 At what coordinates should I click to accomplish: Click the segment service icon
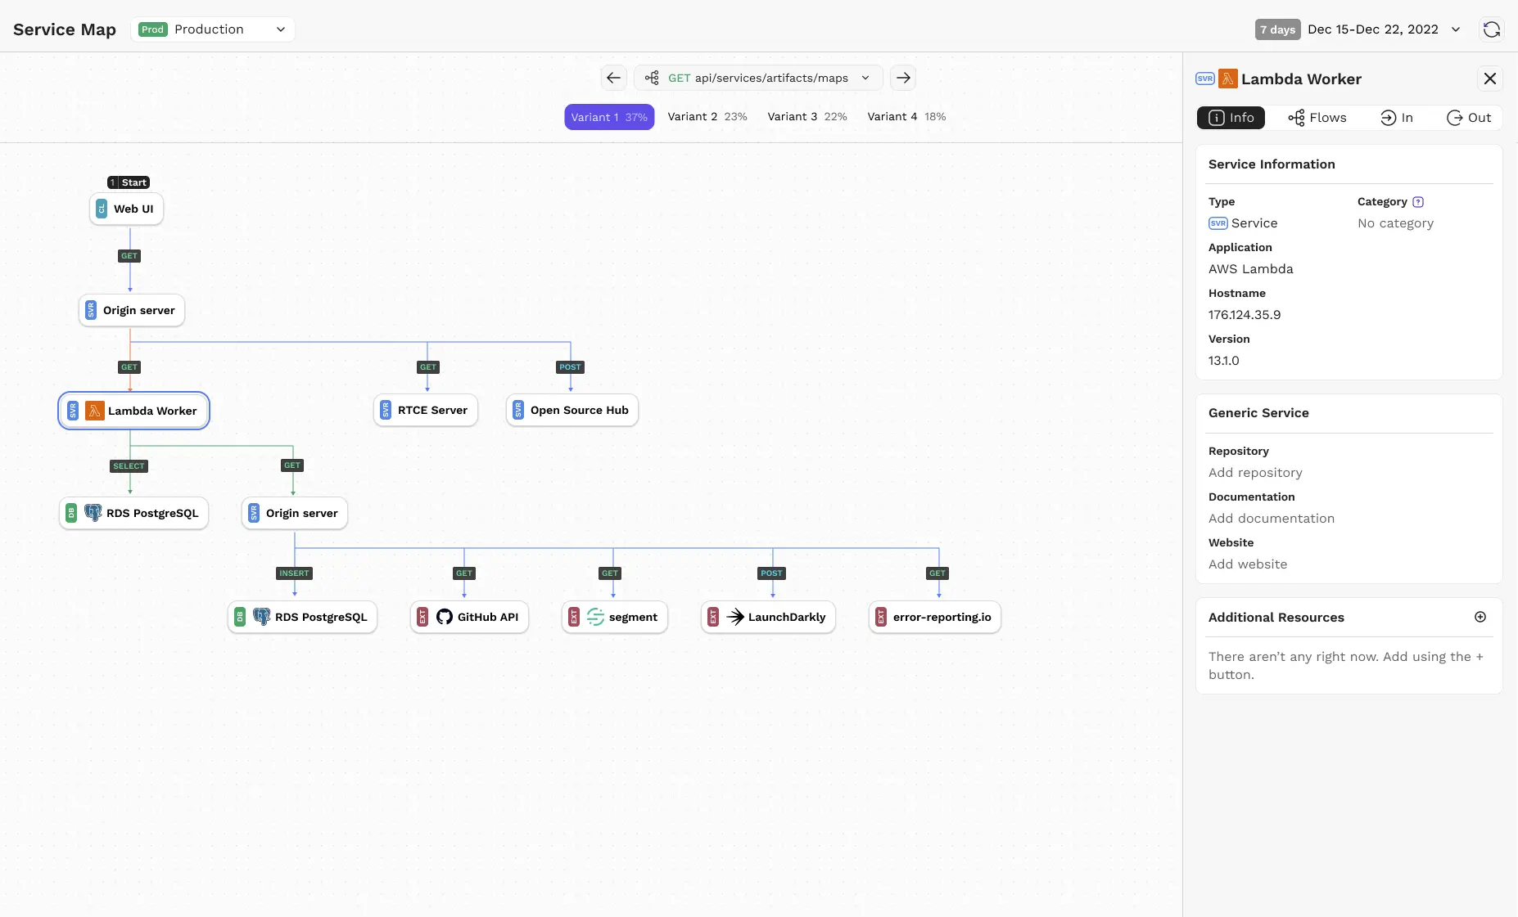click(x=596, y=617)
